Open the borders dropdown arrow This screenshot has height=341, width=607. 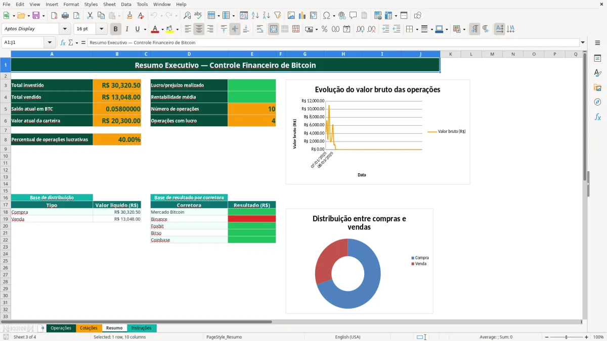point(417,29)
